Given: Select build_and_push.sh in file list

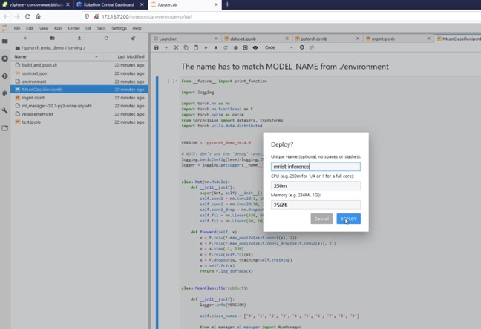Looking at the screenshot, I should (79, 65).
